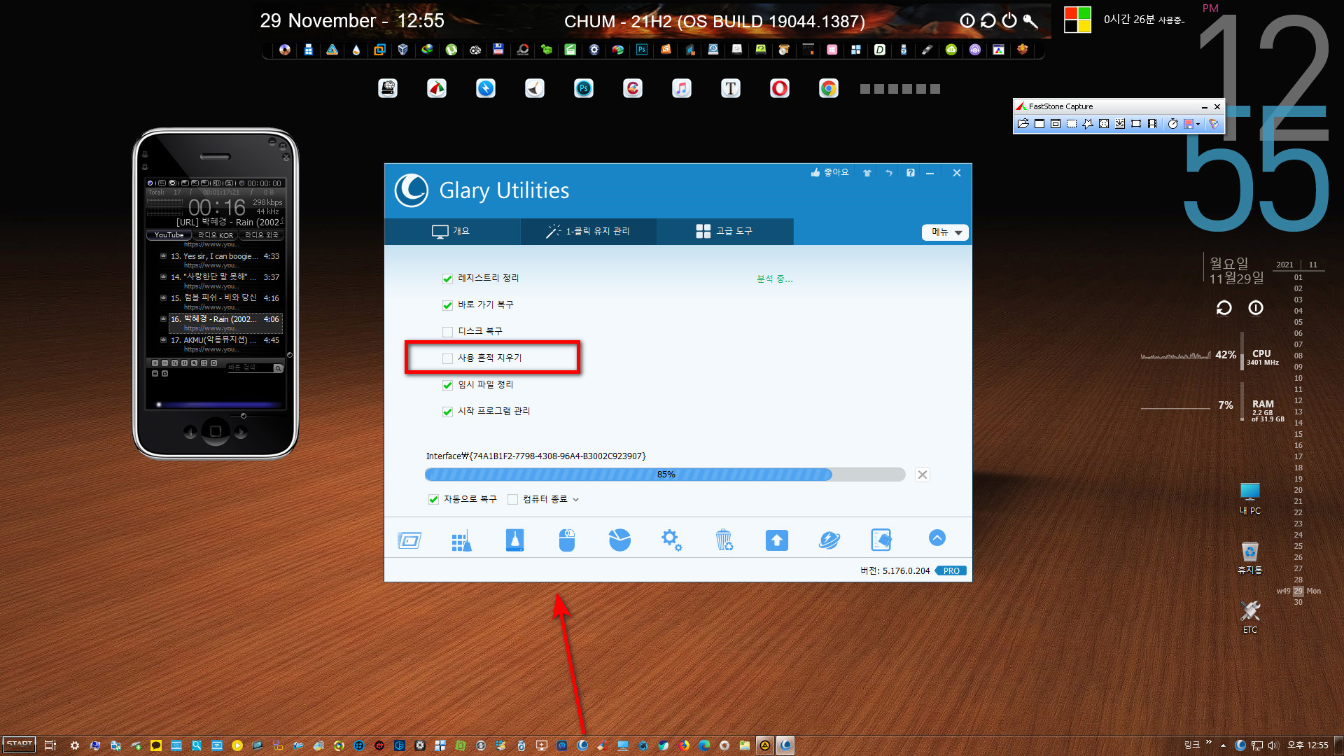Screen dimensions: 1344x756
Task: Click the PRO version badge
Action: pyautogui.click(x=951, y=570)
